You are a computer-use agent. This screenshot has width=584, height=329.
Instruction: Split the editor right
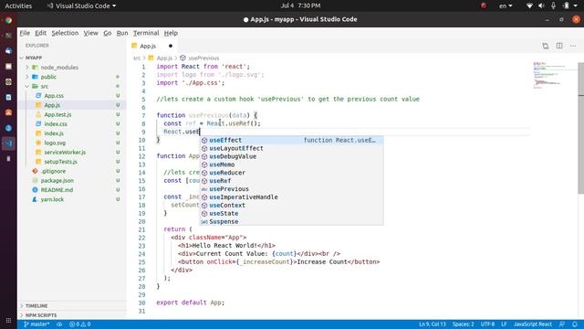[559, 46]
